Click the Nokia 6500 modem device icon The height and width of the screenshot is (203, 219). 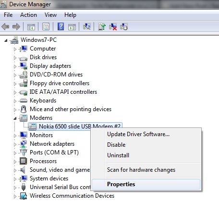point(33,127)
